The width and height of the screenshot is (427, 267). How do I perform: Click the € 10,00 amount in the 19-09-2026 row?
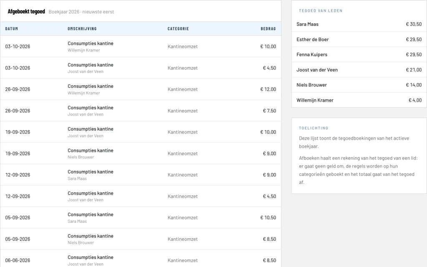[x=268, y=132]
